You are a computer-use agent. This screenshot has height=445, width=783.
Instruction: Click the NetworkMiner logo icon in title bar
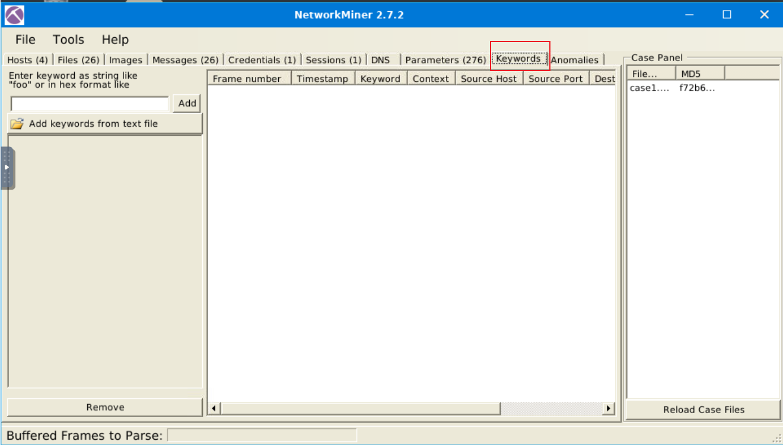pos(14,15)
